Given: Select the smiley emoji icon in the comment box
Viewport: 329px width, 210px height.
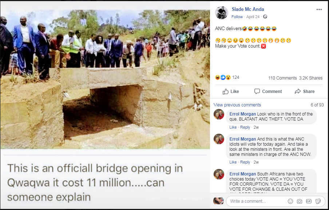Looking at the screenshot, I should 290,201.
